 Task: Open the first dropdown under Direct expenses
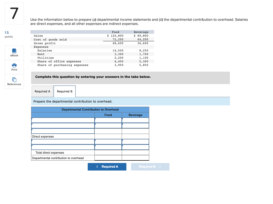pos(62,142)
